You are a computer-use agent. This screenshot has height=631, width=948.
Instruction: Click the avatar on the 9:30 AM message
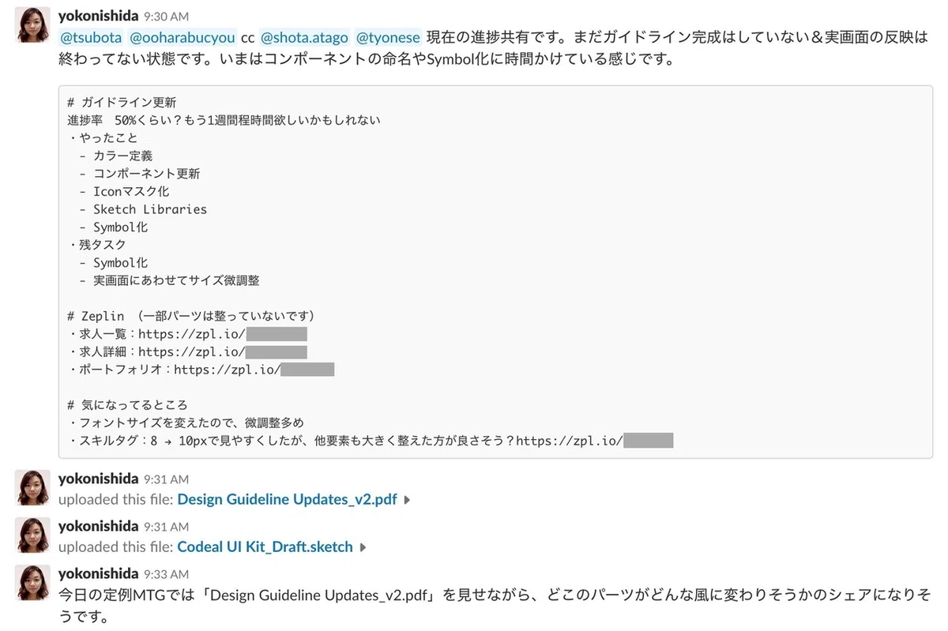33,26
